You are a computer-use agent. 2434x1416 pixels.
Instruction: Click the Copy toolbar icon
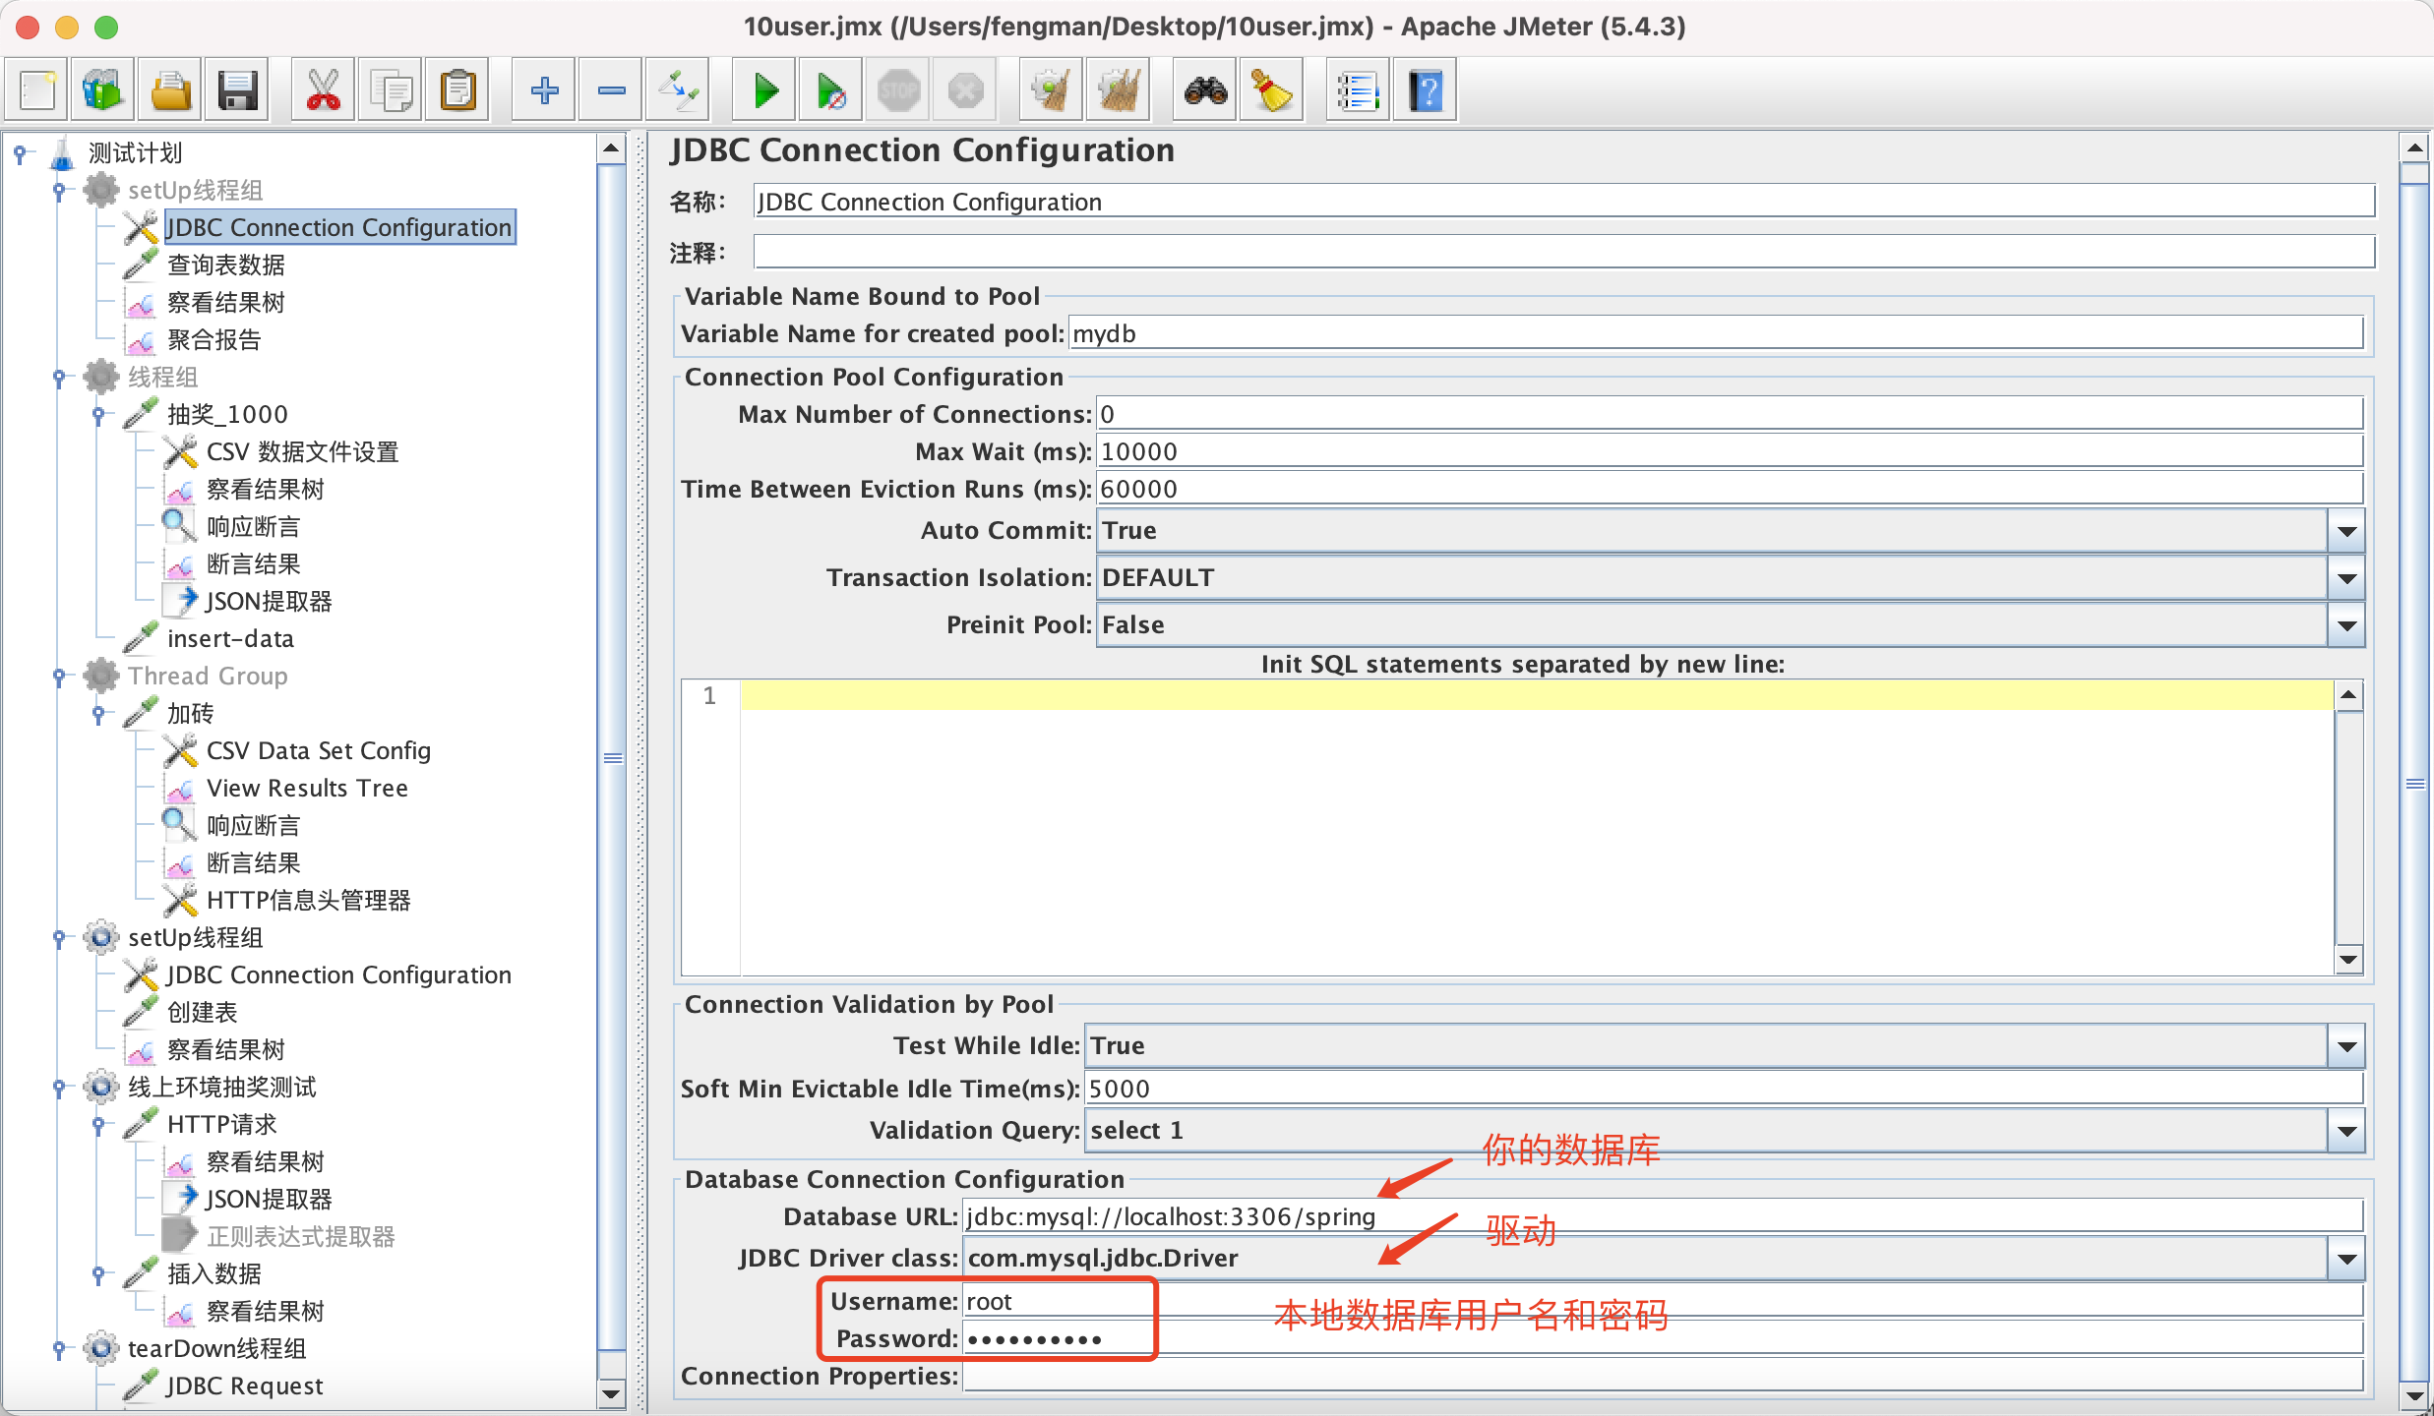pyautogui.click(x=391, y=91)
